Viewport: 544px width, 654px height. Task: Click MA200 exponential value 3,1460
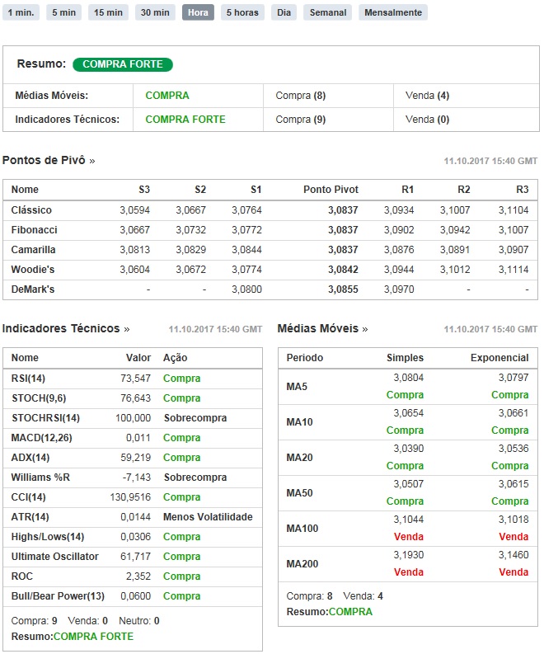click(x=514, y=555)
